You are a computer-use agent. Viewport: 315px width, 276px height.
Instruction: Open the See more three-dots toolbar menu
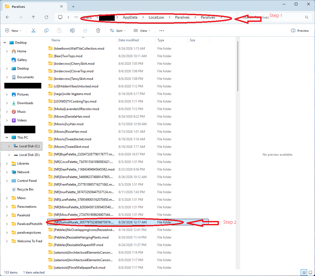162,31
